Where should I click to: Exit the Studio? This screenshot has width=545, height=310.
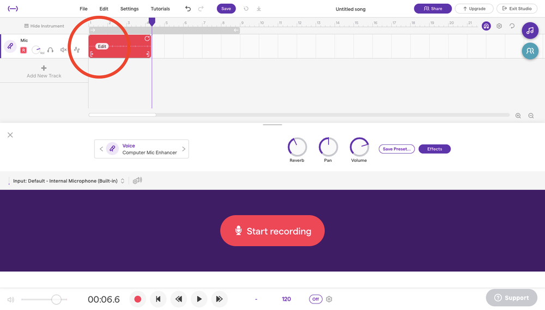tap(517, 9)
